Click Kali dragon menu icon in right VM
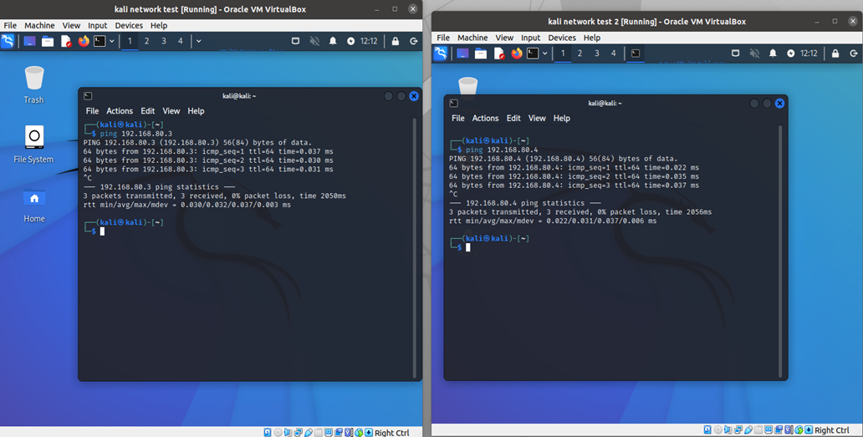 tap(441, 53)
